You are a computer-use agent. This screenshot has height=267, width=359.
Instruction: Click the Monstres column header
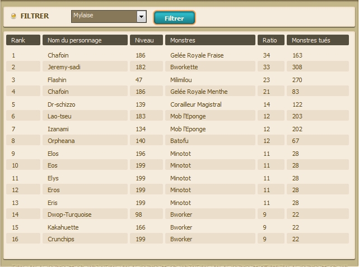click(x=210, y=40)
